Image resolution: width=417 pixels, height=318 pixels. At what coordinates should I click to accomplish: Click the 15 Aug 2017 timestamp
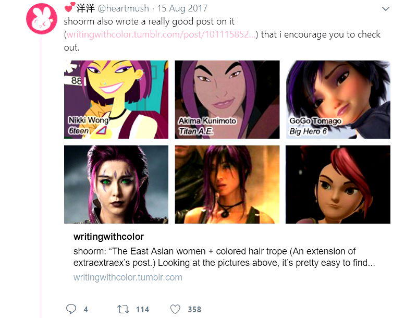[182, 8]
